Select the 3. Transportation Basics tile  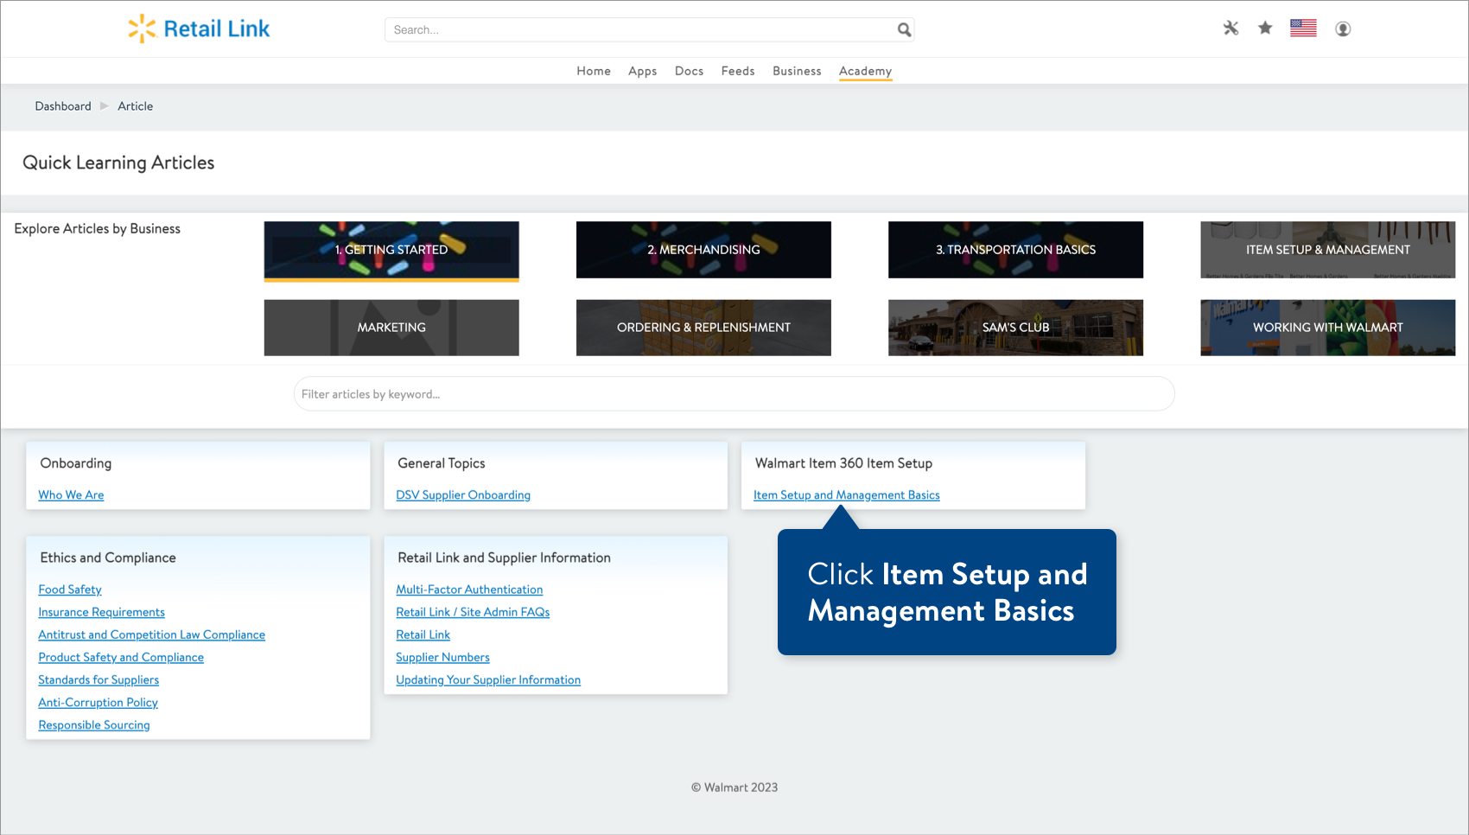(x=1015, y=250)
